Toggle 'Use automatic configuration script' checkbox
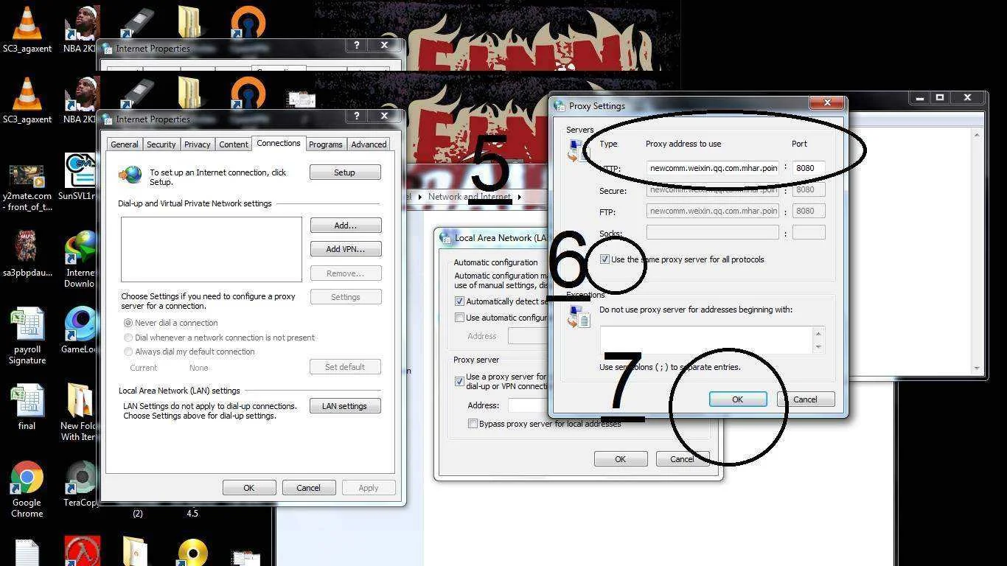Image resolution: width=1007 pixels, height=566 pixels. tap(459, 318)
